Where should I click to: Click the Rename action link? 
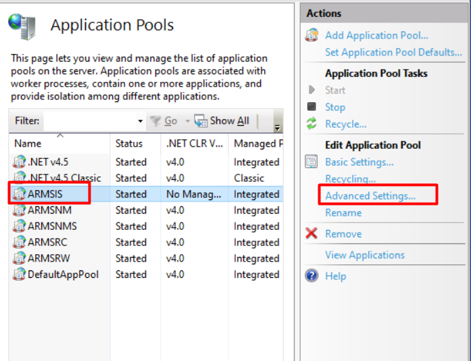[343, 213]
